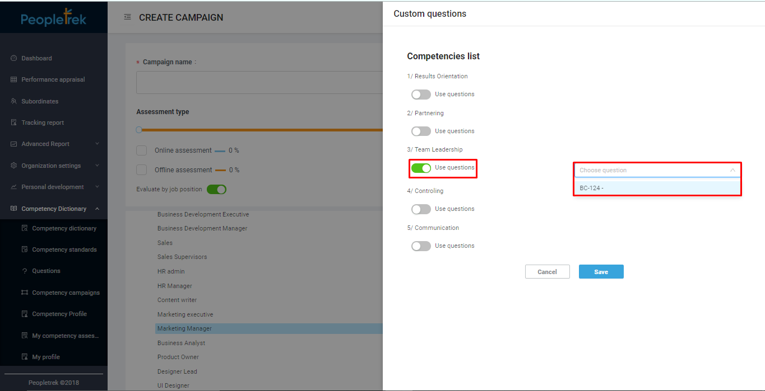Screen dimensions: 765x391
Task: Click the Tracking report icon
Action: (x=13, y=123)
